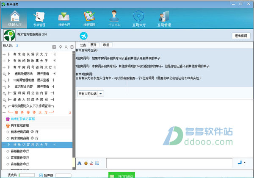
Task: Click the locked search icon beside 请进入对应子房间
Action: (x=5, y=100)
